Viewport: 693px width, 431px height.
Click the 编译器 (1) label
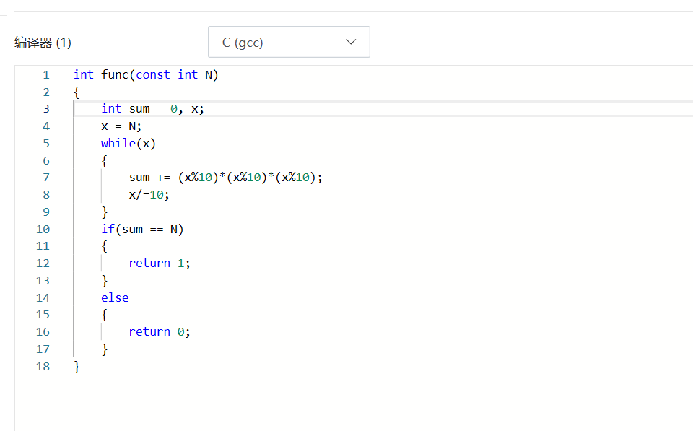tap(43, 43)
